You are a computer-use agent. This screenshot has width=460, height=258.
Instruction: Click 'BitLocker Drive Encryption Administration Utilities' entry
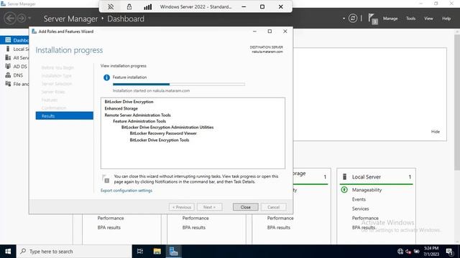click(x=167, y=128)
